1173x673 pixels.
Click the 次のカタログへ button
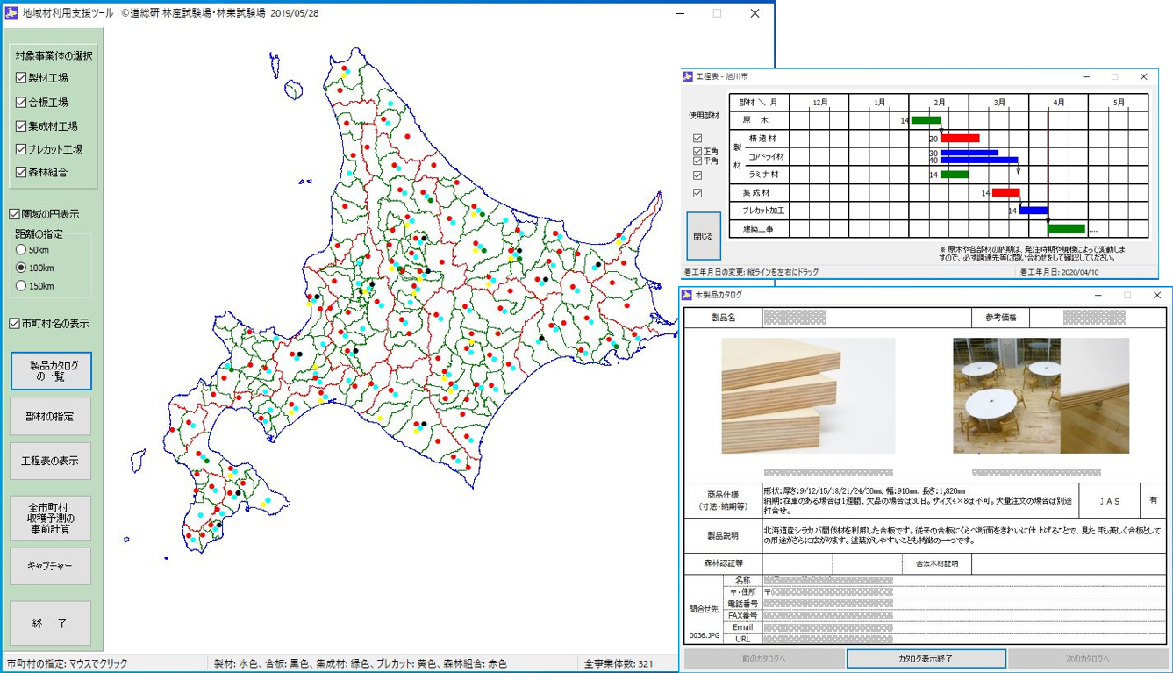coord(1088,659)
